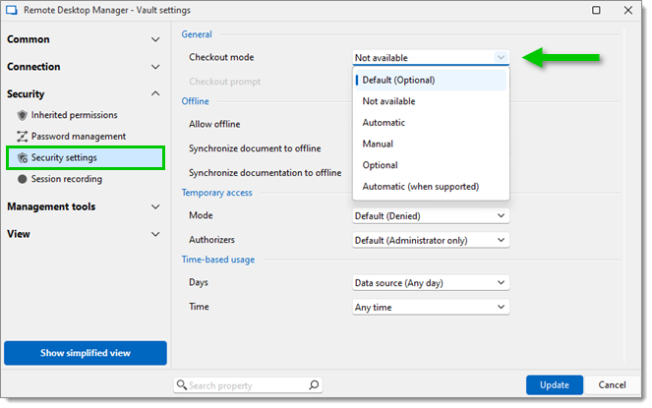Click the search button at the field's right end
Viewport: 652px width, 408px height.
(314, 385)
